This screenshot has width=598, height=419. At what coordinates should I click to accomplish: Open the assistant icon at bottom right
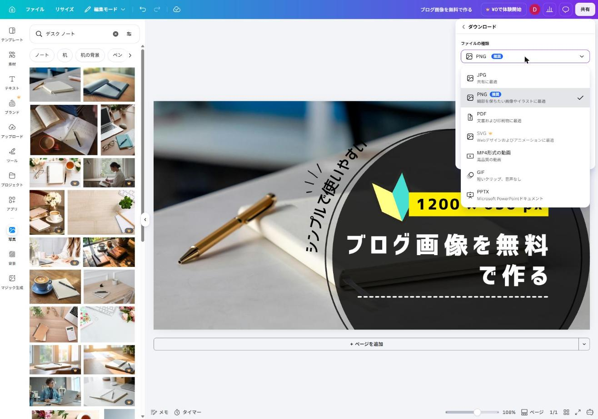pyautogui.click(x=590, y=412)
